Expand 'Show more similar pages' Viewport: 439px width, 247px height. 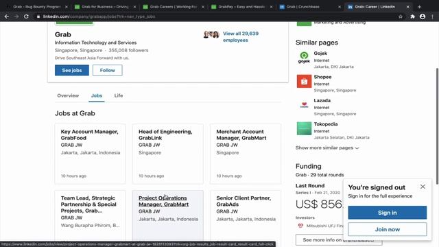[x=327, y=148]
